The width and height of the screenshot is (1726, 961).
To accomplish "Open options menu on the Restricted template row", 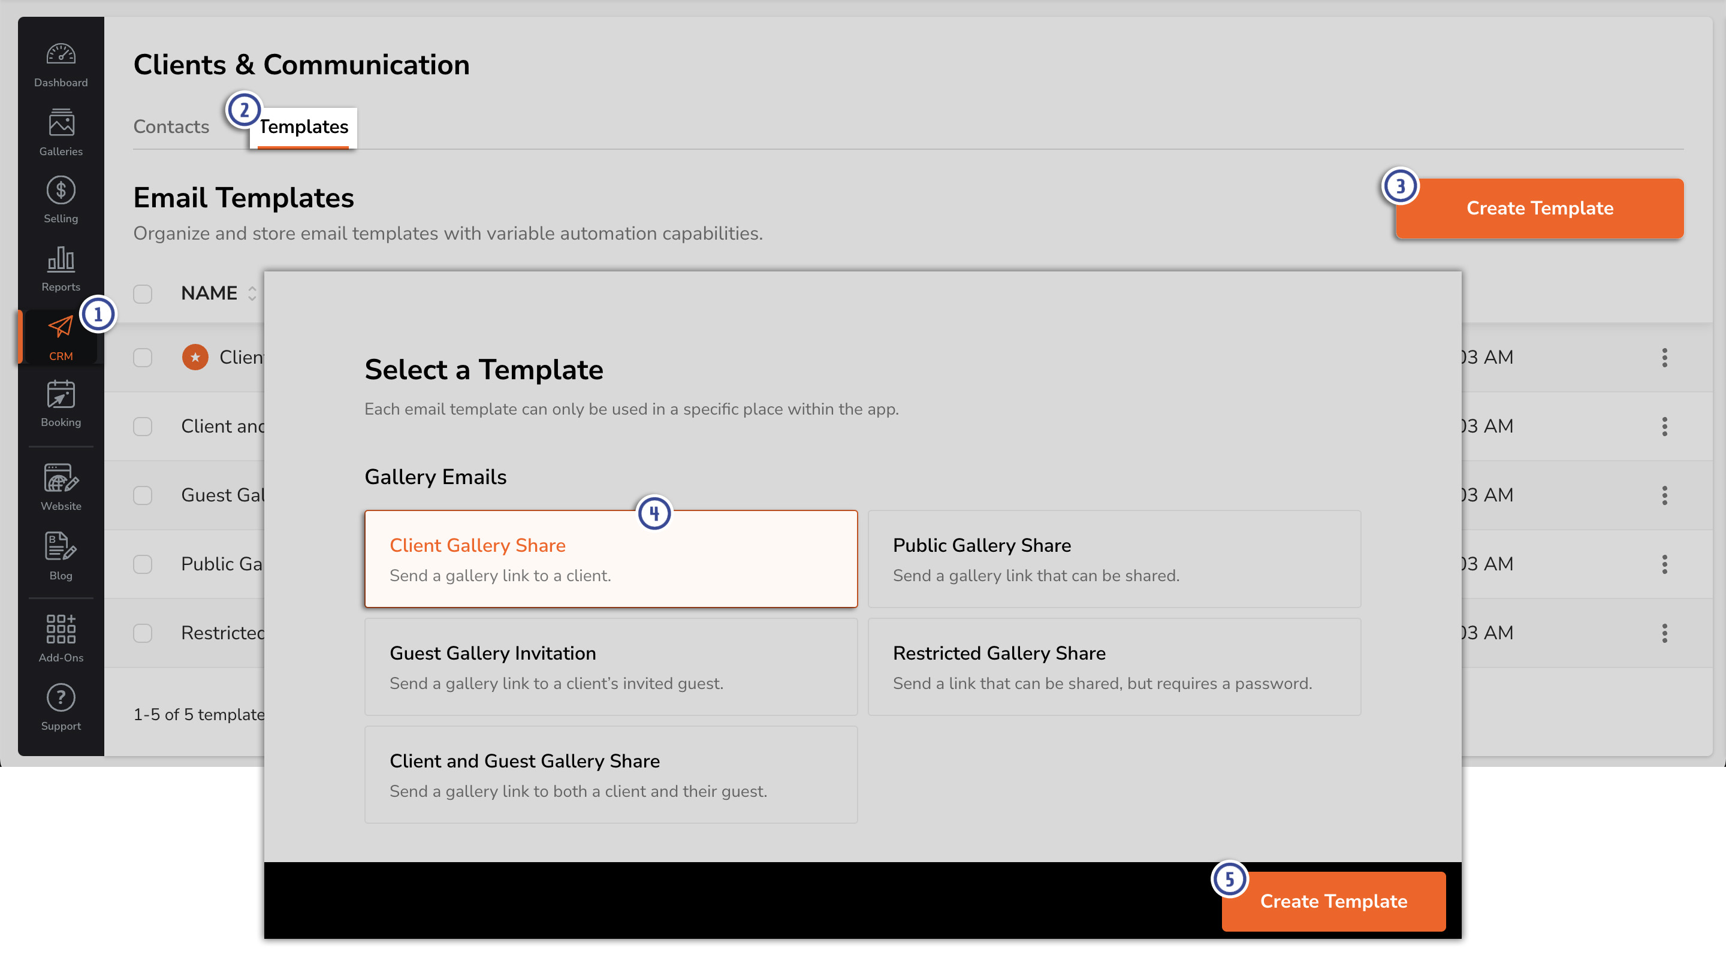I will (1665, 633).
